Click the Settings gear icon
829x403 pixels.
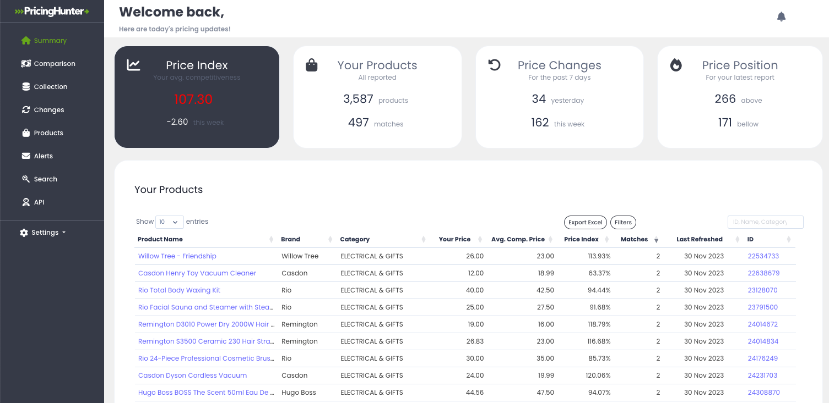tap(24, 232)
